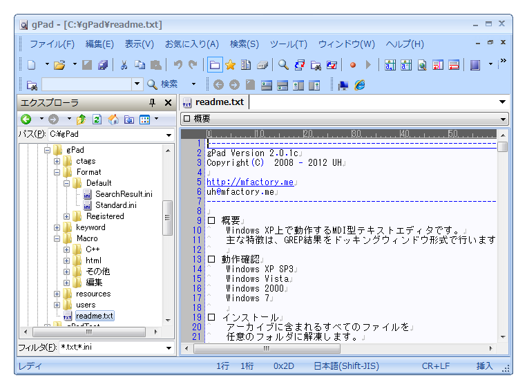Click the magnifying glass find icon
527x389 pixels.
coord(283,65)
